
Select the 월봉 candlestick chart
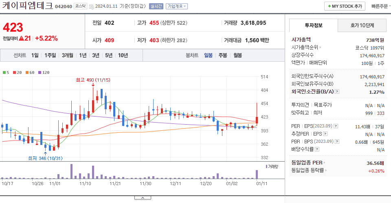point(237,55)
